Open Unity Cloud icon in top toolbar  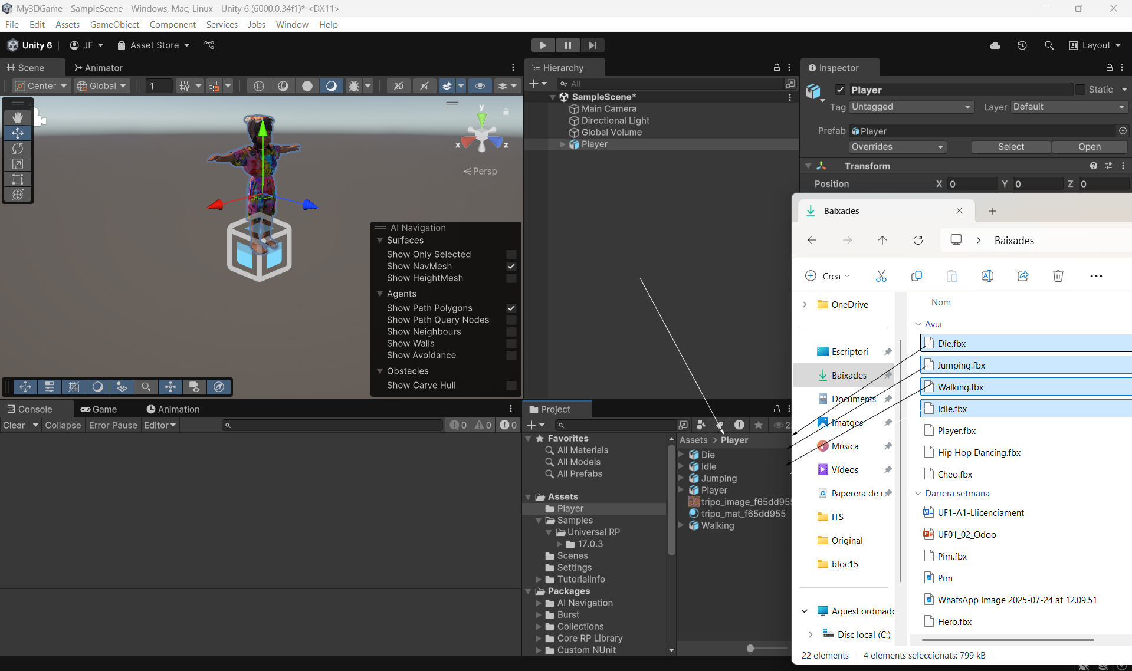pyautogui.click(x=995, y=45)
